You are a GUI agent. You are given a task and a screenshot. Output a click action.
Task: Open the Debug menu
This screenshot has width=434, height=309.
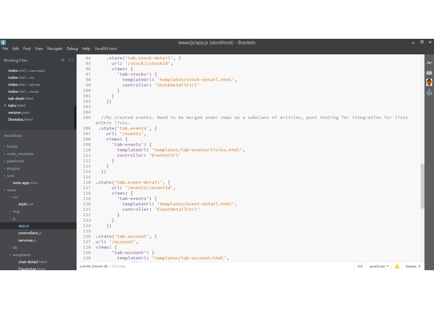click(72, 49)
